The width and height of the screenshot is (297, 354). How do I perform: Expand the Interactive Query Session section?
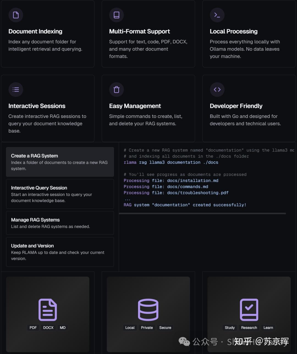[60, 194]
